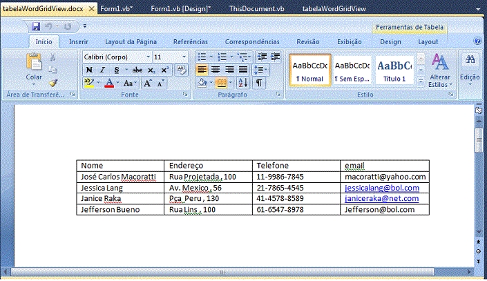Open the highlight color dropdown arrow

pos(99,83)
